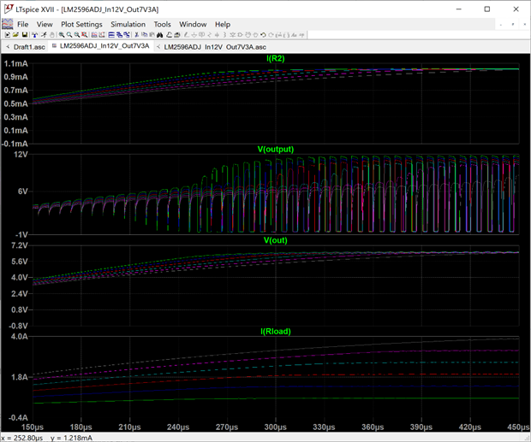
Task: Switch to the Draft1.asc tab
Action: [28, 46]
